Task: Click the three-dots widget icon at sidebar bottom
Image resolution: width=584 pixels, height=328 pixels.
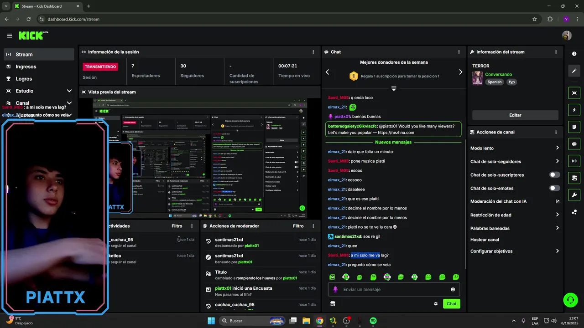Action: pyautogui.click(x=574, y=212)
